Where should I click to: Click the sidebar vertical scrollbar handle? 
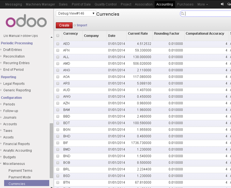pyautogui.click(x=51, y=151)
